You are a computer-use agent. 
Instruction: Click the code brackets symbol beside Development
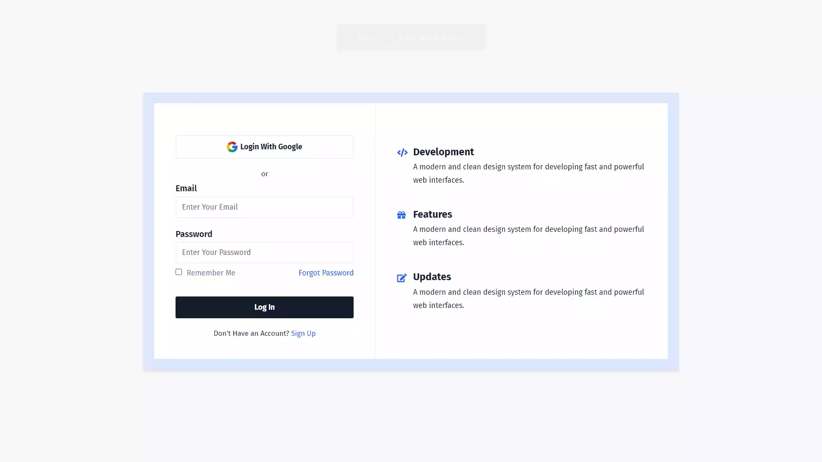click(402, 152)
